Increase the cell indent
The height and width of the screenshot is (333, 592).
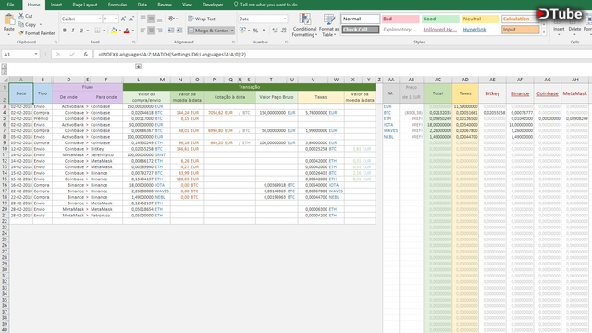coord(179,31)
